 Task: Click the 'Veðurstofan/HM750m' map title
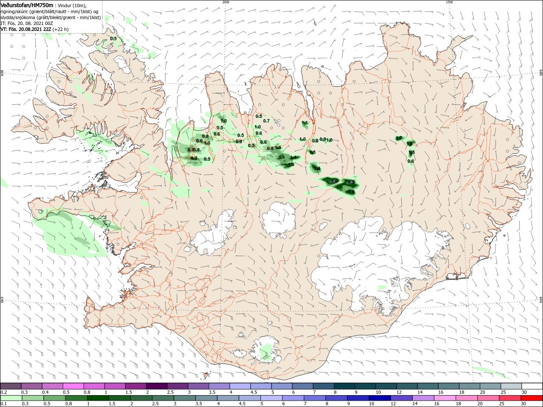(x=27, y=5)
